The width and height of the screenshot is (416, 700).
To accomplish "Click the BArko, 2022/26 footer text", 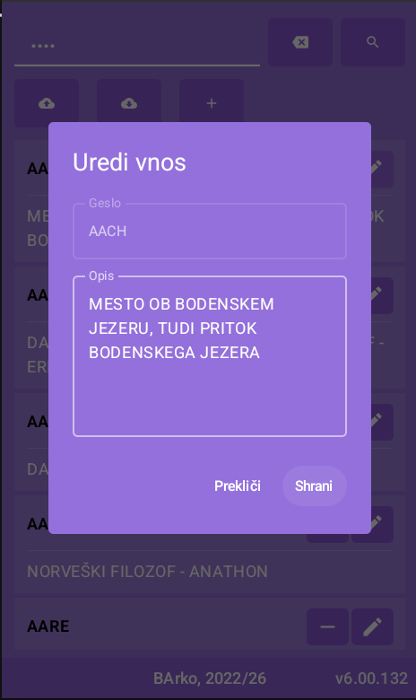I will [210, 678].
